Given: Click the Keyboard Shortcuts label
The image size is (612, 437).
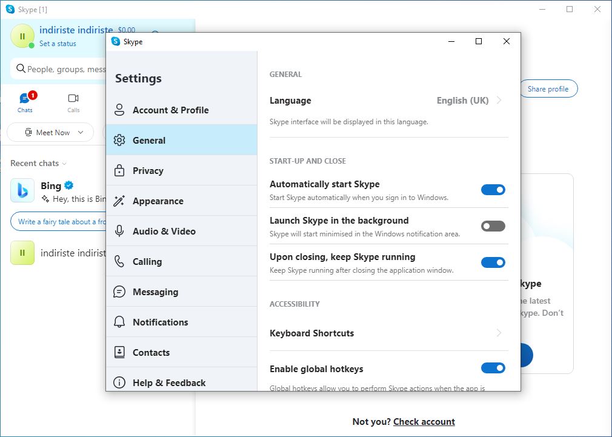Looking at the screenshot, I should [312, 333].
